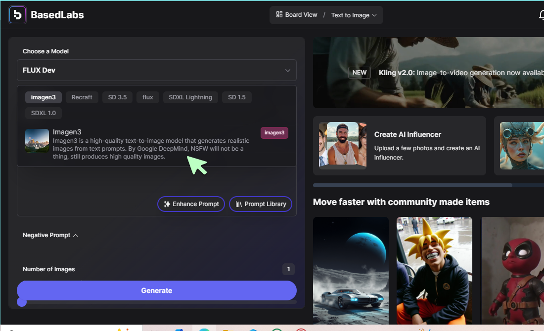Open the Create AI Influencer card

click(x=400, y=146)
